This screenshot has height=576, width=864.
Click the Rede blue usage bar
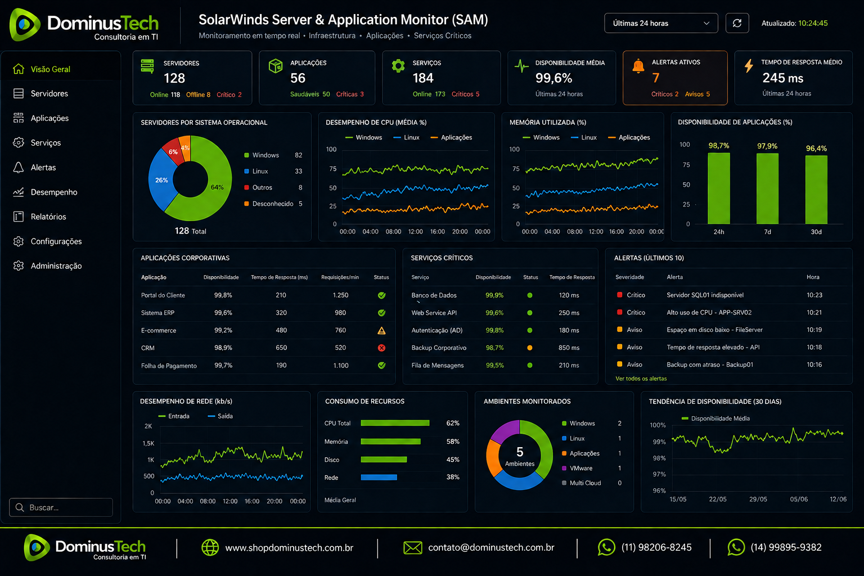[379, 477]
